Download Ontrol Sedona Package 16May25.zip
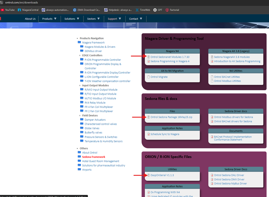The width and height of the screenshot is (269, 197). (x=171, y=117)
